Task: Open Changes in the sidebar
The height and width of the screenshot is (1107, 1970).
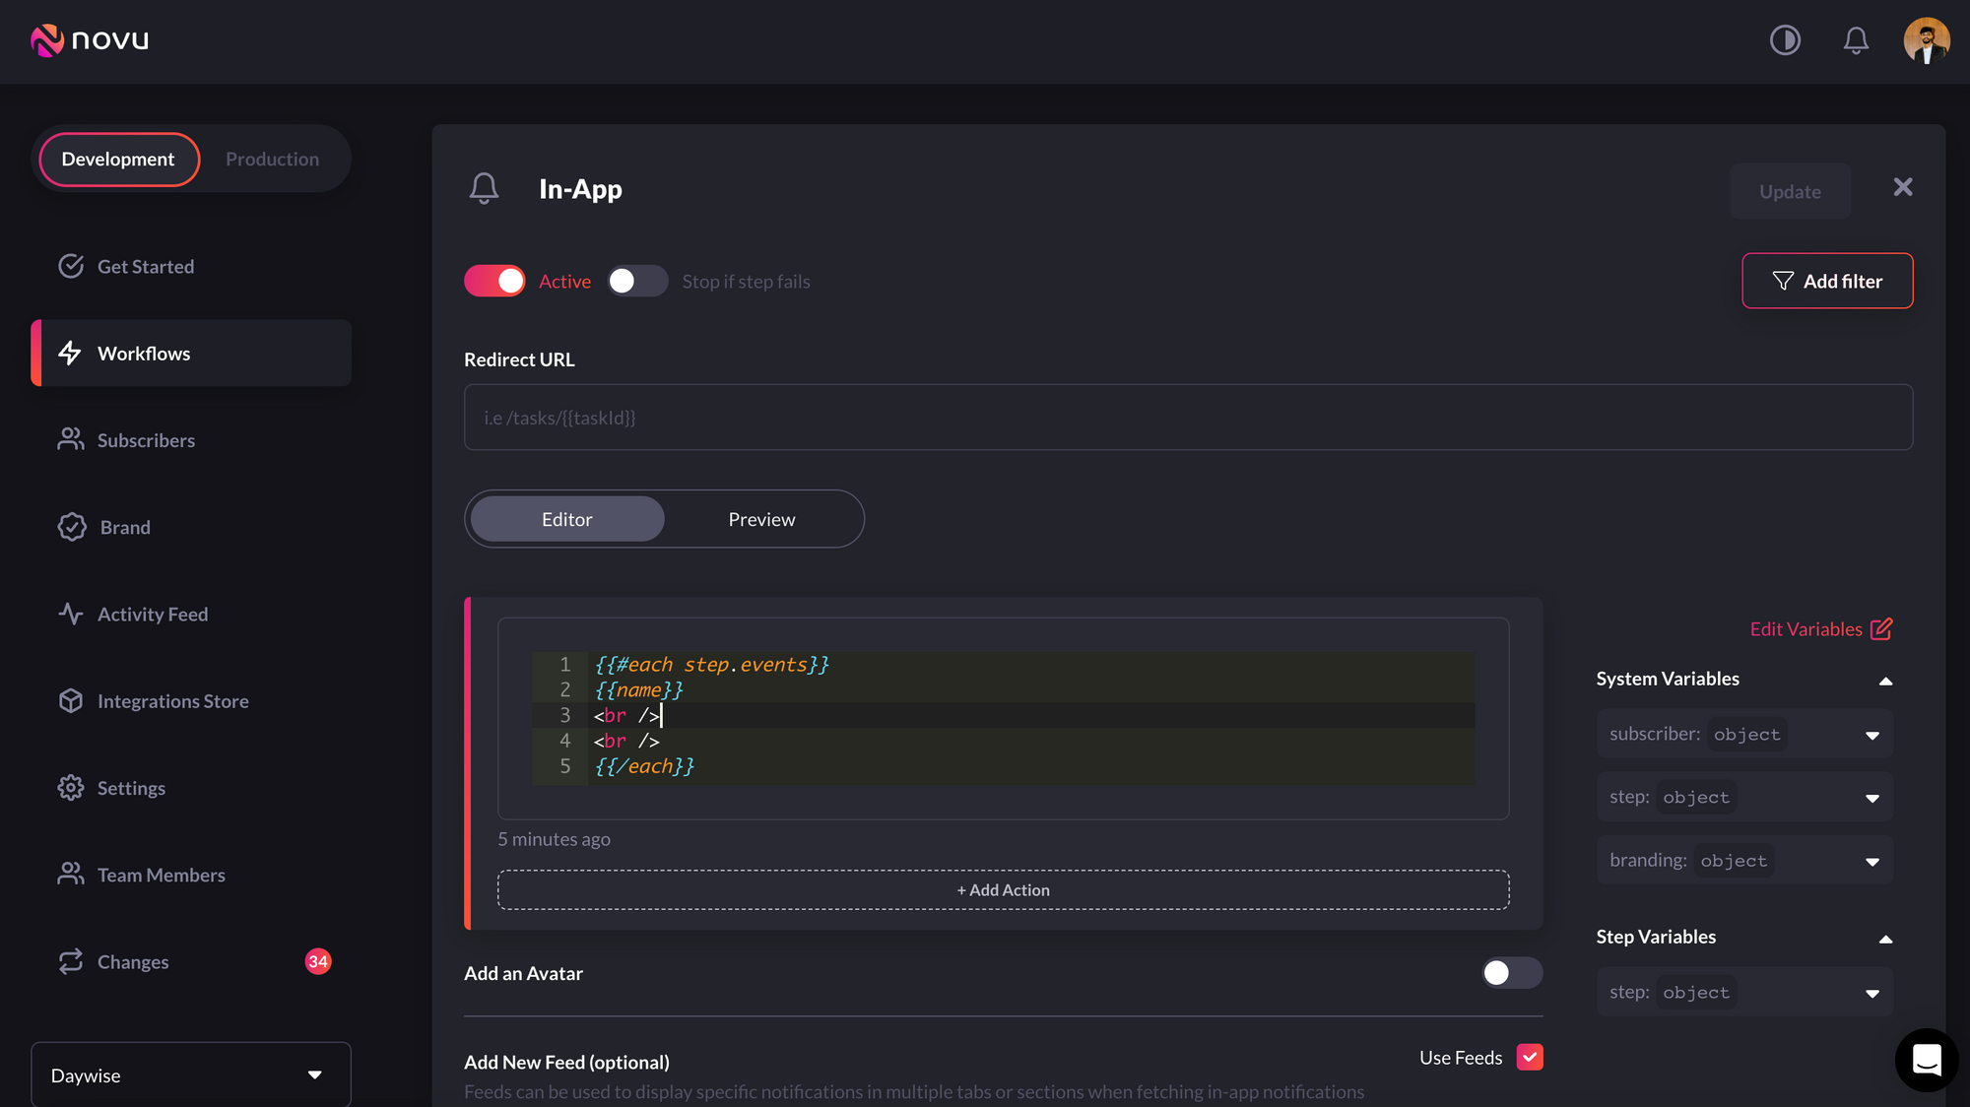Action: tap(132, 962)
